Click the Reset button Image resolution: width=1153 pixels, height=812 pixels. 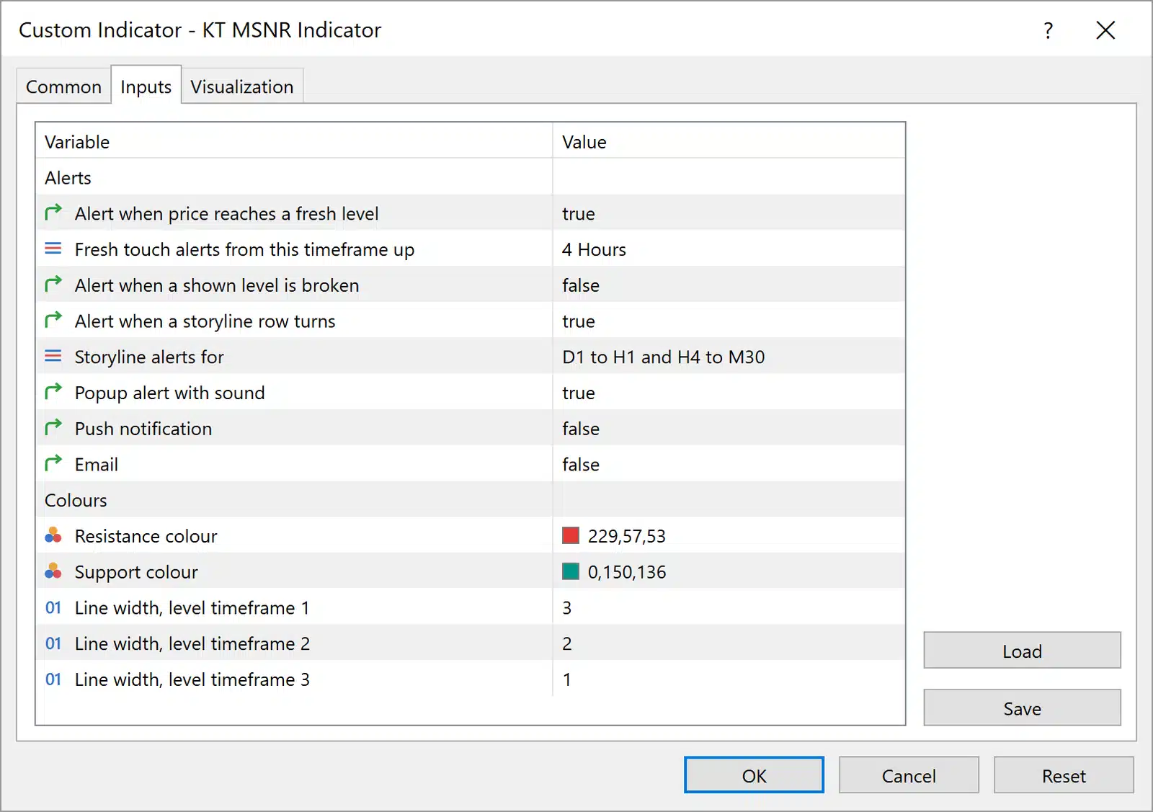point(1064,775)
